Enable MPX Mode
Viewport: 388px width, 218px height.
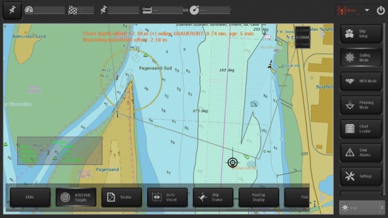coord(361,81)
